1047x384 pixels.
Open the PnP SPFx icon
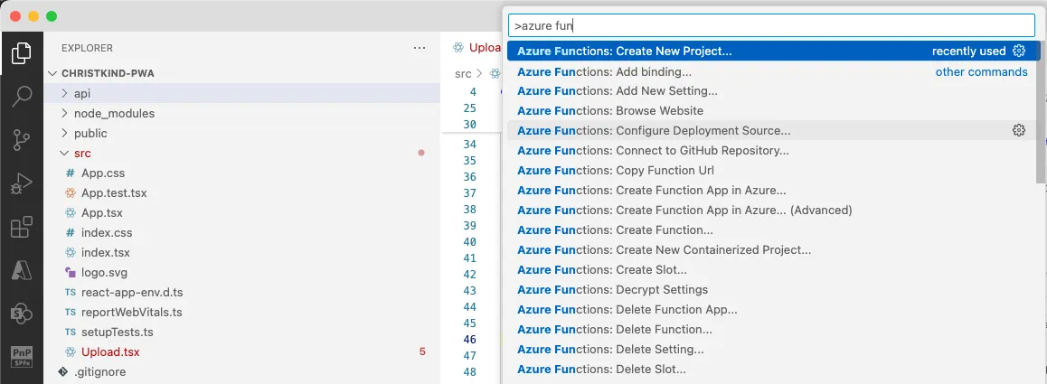pos(22,357)
